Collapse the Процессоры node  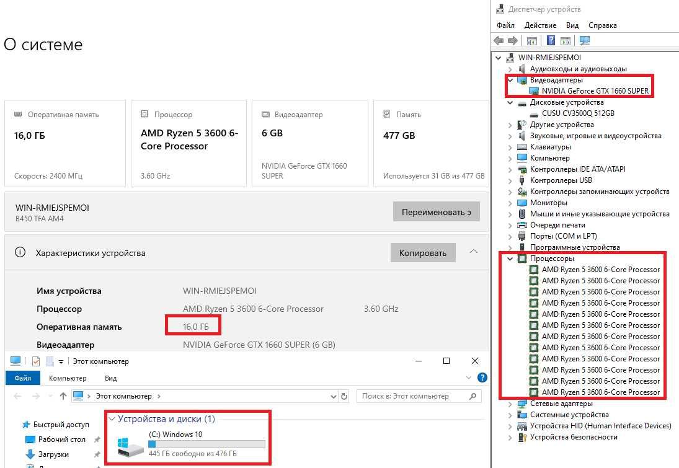click(x=510, y=259)
